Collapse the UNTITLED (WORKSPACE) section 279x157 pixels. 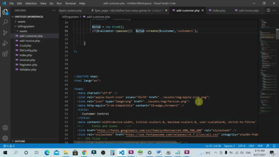[29, 17]
